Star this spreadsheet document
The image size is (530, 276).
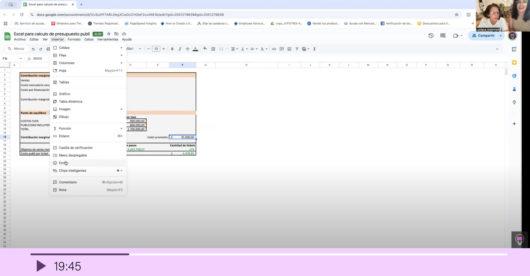(x=109, y=34)
